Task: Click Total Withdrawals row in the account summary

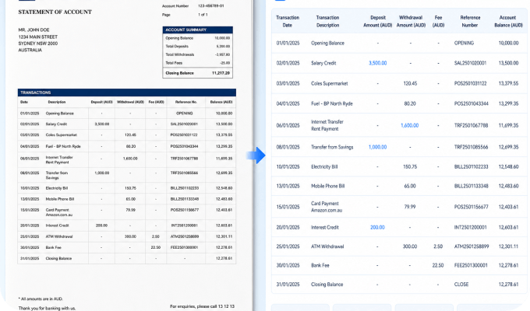Action: click(197, 54)
